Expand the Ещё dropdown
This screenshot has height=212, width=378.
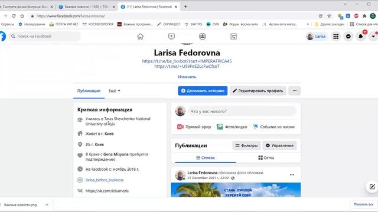(x=114, y=91)
